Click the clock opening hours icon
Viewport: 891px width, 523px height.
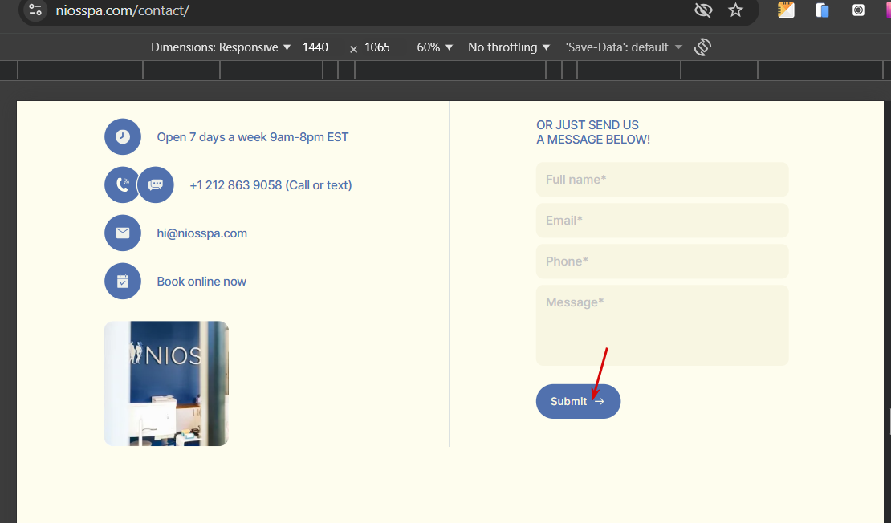[123, 137]
